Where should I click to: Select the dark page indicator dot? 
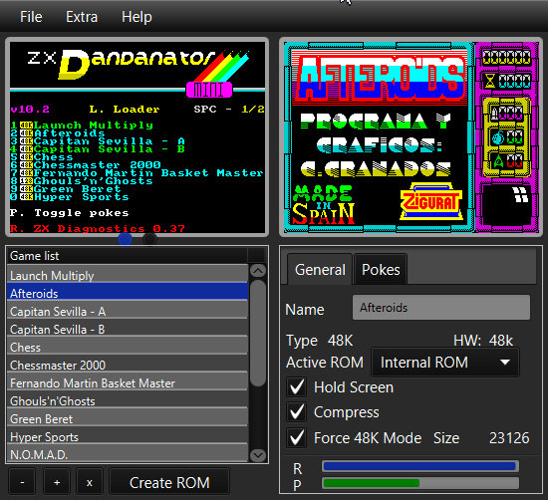click(x=149, y=239)
